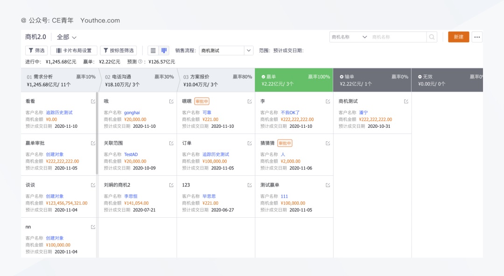Click date 2020-07-21

pos(144,210)
